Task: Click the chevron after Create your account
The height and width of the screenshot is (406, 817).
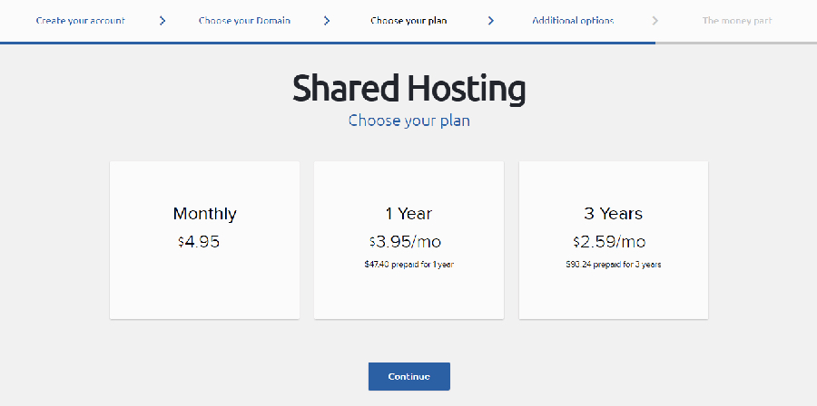Action: point(162,20)
